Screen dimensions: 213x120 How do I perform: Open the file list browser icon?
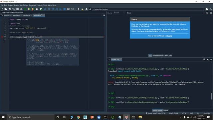17,9
